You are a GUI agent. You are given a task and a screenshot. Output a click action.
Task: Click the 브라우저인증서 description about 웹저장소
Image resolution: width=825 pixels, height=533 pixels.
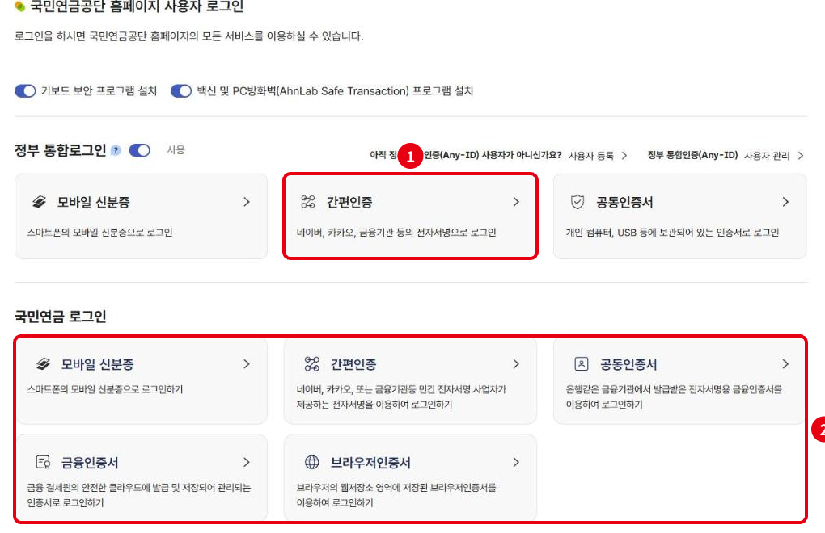point(396,495)
